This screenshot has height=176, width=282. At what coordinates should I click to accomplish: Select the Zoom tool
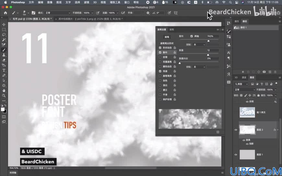point(4,96)
